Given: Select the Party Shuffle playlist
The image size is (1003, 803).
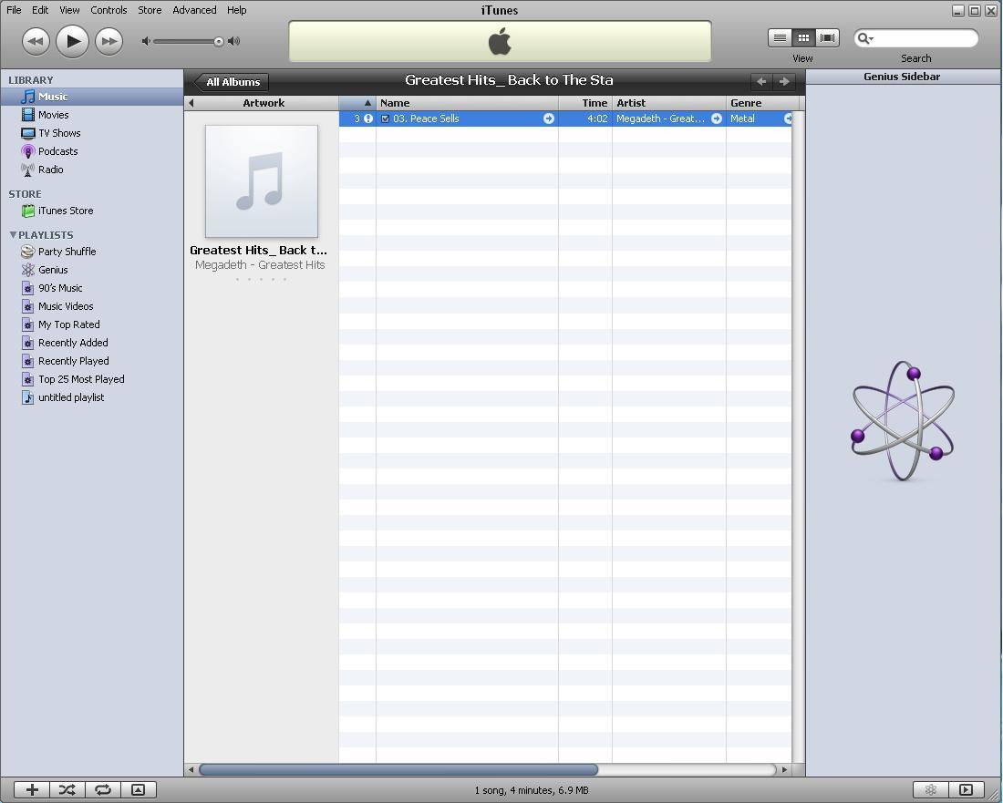Looking at the screenshot, I should pos(92,252).
